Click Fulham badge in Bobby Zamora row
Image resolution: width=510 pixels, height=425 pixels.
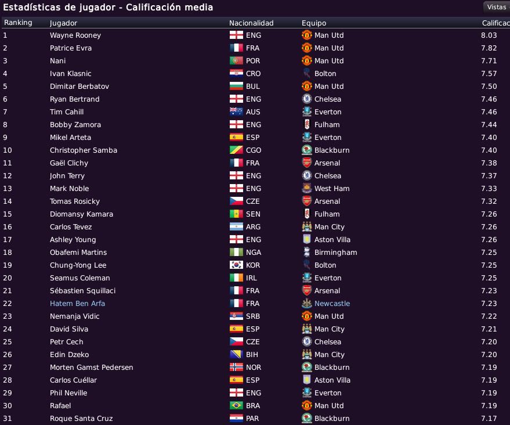[x=307, y=124]
